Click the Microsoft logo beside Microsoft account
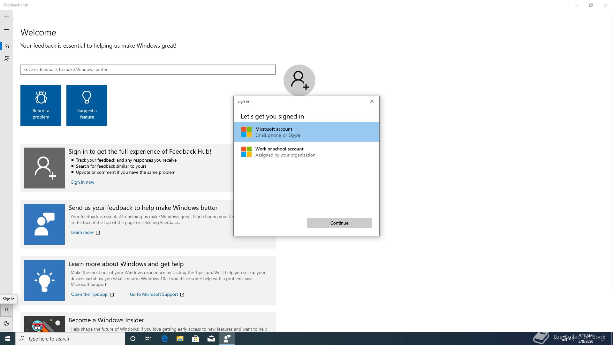The width and height of the screenshot is (613, 345). pyautogui.click(x=246, y=132)
